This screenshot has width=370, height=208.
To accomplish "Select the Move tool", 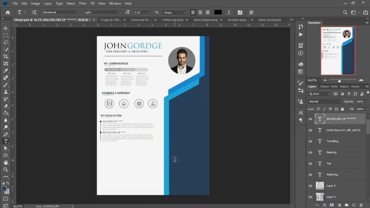I will point(6,28).
